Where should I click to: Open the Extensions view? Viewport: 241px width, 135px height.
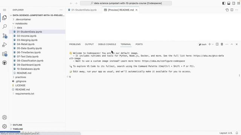(5, 54)
